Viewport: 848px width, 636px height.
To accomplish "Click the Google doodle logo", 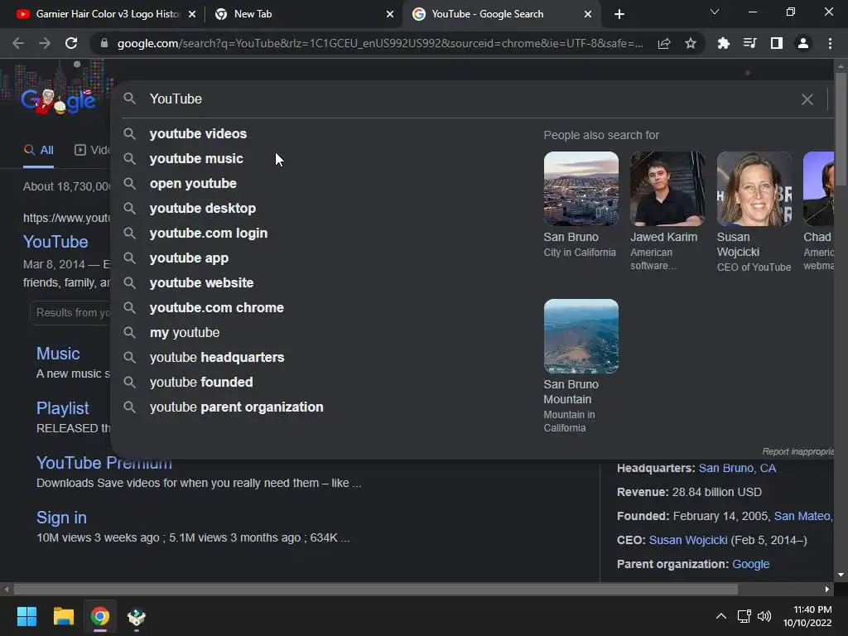I will (x=59, y=100).
